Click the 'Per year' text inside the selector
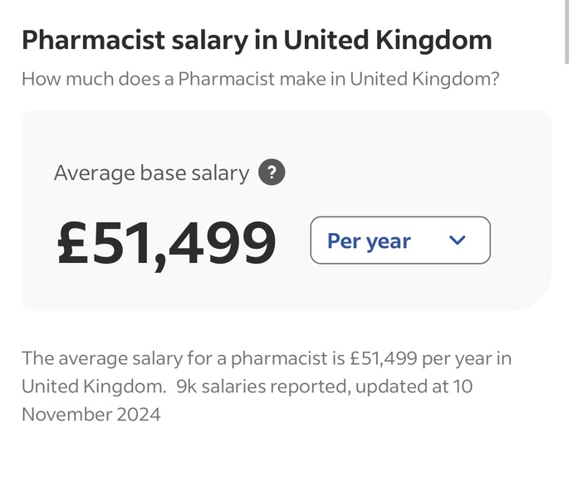The width and height of the screenshot is (573, 496). pos(369,241)
